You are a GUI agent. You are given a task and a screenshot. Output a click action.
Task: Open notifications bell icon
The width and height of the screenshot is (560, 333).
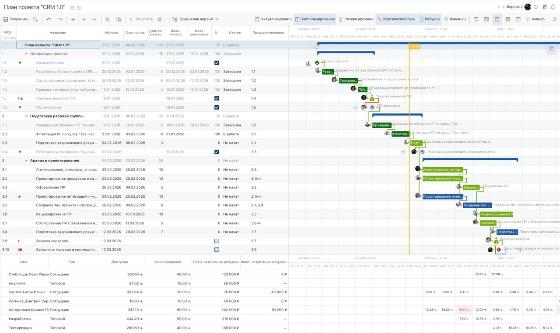[553, 7]
